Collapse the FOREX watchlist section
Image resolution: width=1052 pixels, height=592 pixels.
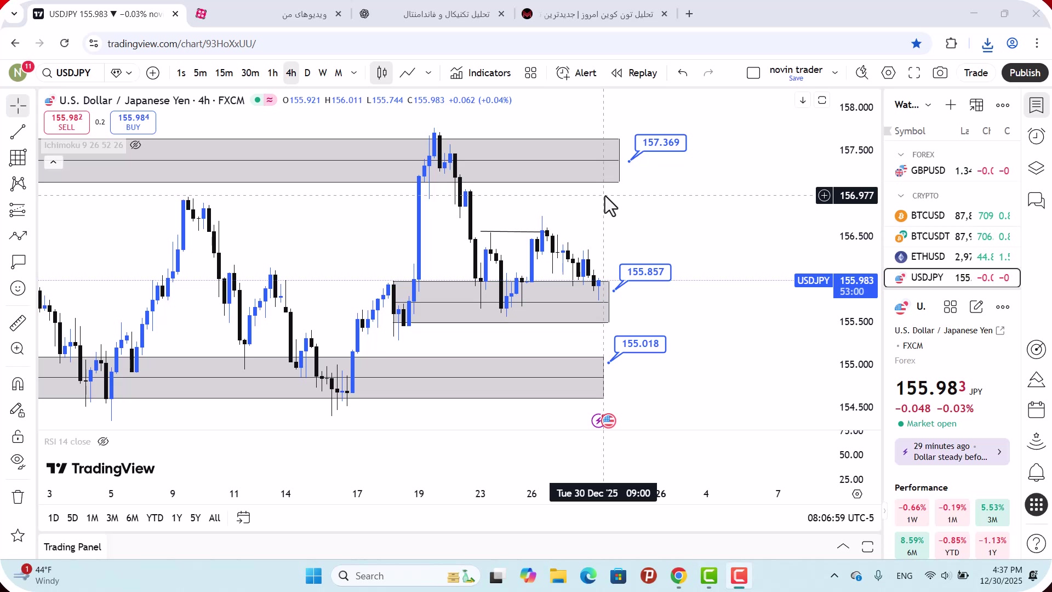coord(901,155)
